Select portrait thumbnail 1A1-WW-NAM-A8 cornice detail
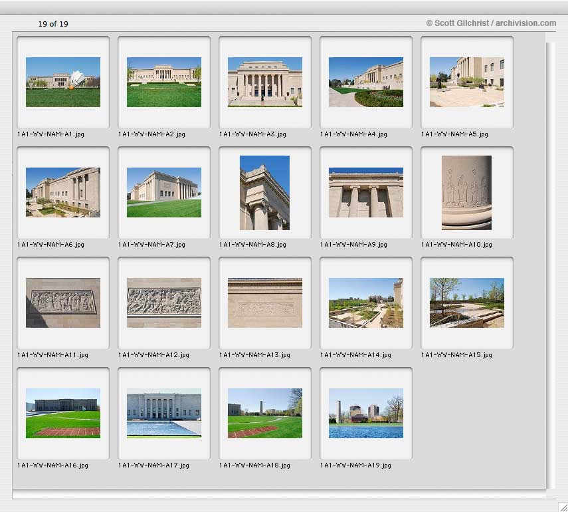568x512 pixels. click(265, 193)
